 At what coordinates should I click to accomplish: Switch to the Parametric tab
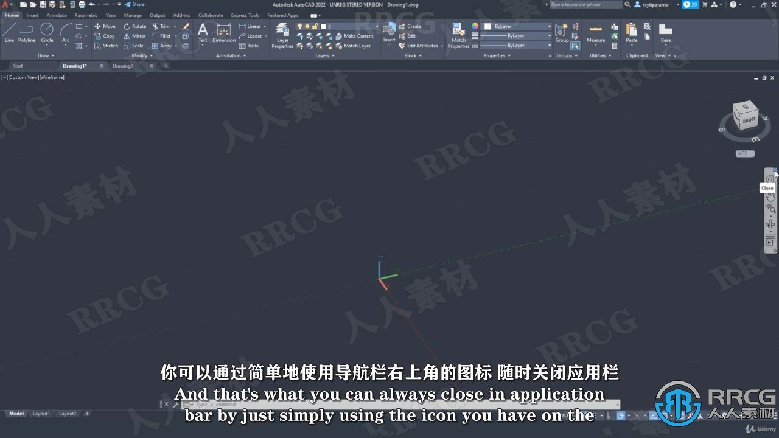[x=86, y=15]
